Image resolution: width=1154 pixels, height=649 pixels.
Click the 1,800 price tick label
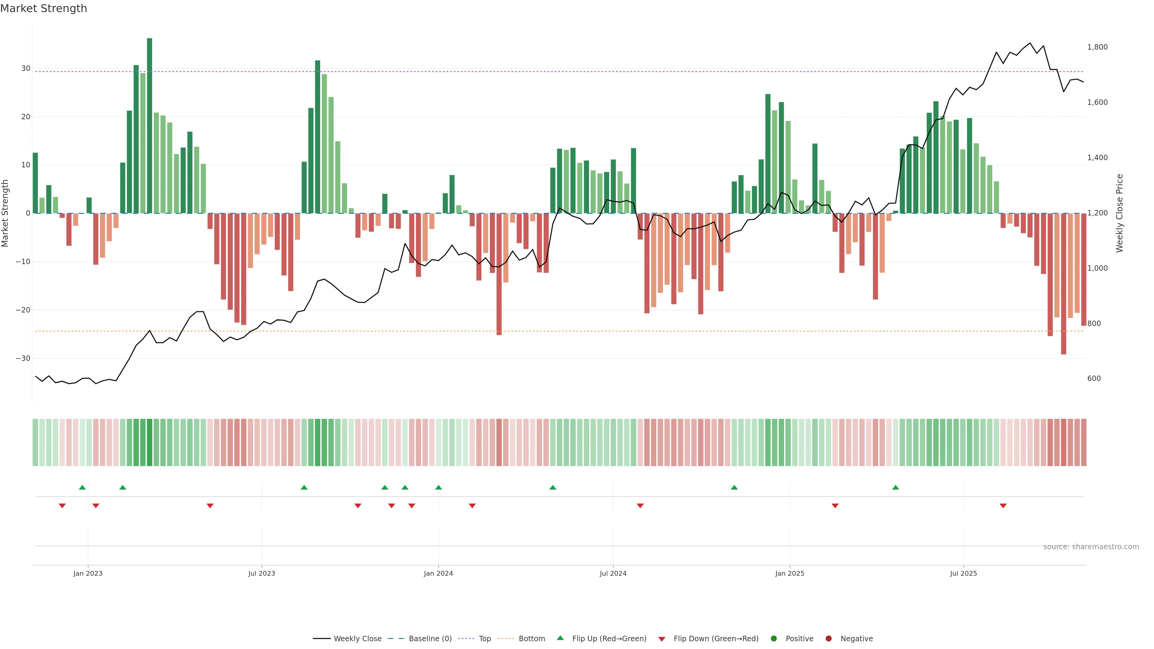[x=1097, y=47]
